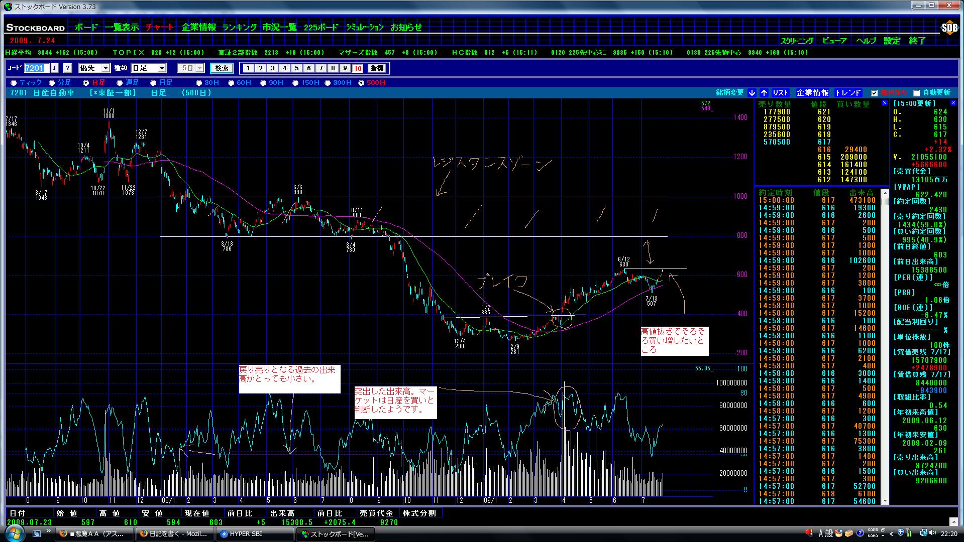Click the 指標 indicator button
This screenshot has width=964, height=542.
[x=376, y=68]
